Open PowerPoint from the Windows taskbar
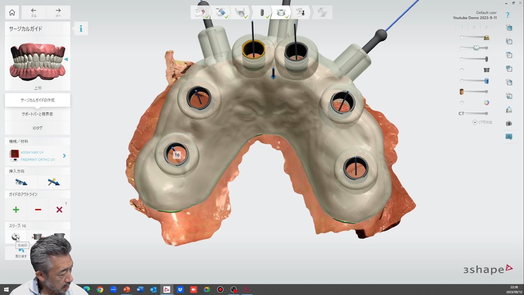This screenshot has width=524, height=295. pyautogui.click(x=126, y=290)
